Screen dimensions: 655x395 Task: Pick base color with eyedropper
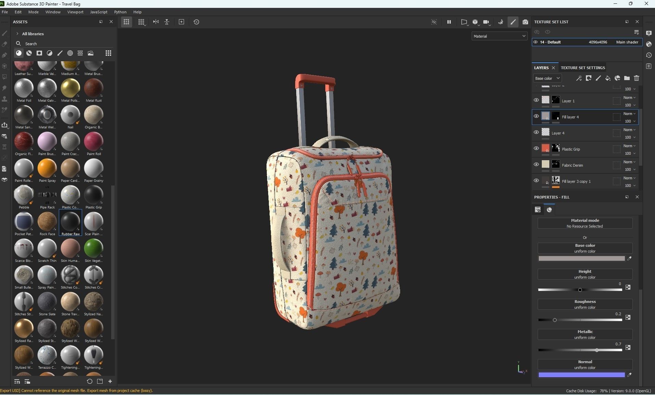629,258
